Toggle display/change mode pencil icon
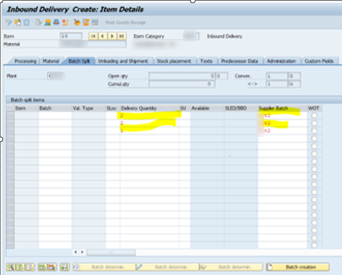Screen dimensions: 342x275 click(9, 22)
